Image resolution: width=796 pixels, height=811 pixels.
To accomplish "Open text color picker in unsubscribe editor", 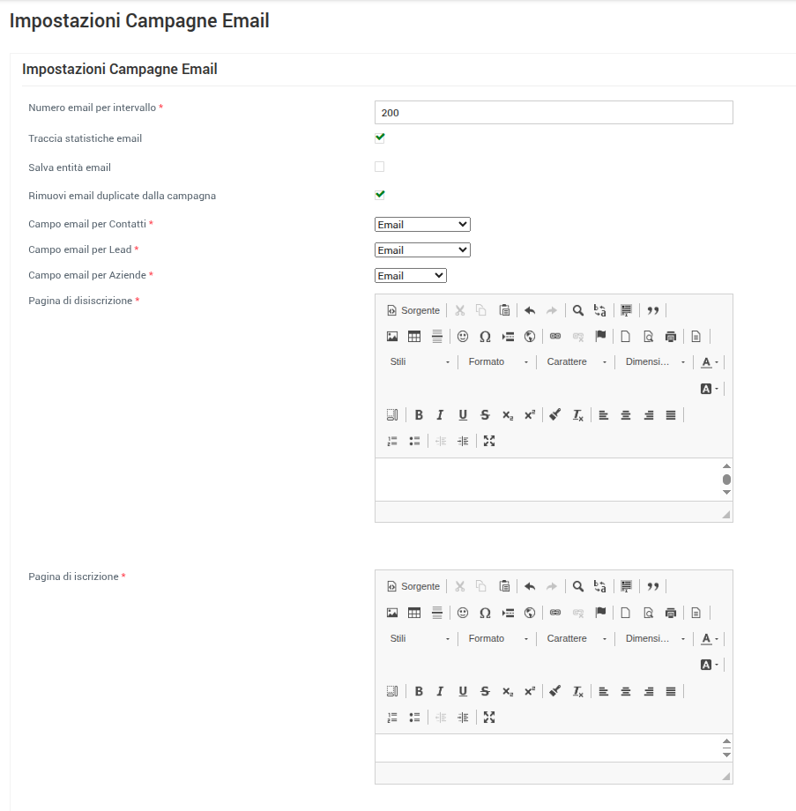I will pyautogui.click(x=710, y=362).
